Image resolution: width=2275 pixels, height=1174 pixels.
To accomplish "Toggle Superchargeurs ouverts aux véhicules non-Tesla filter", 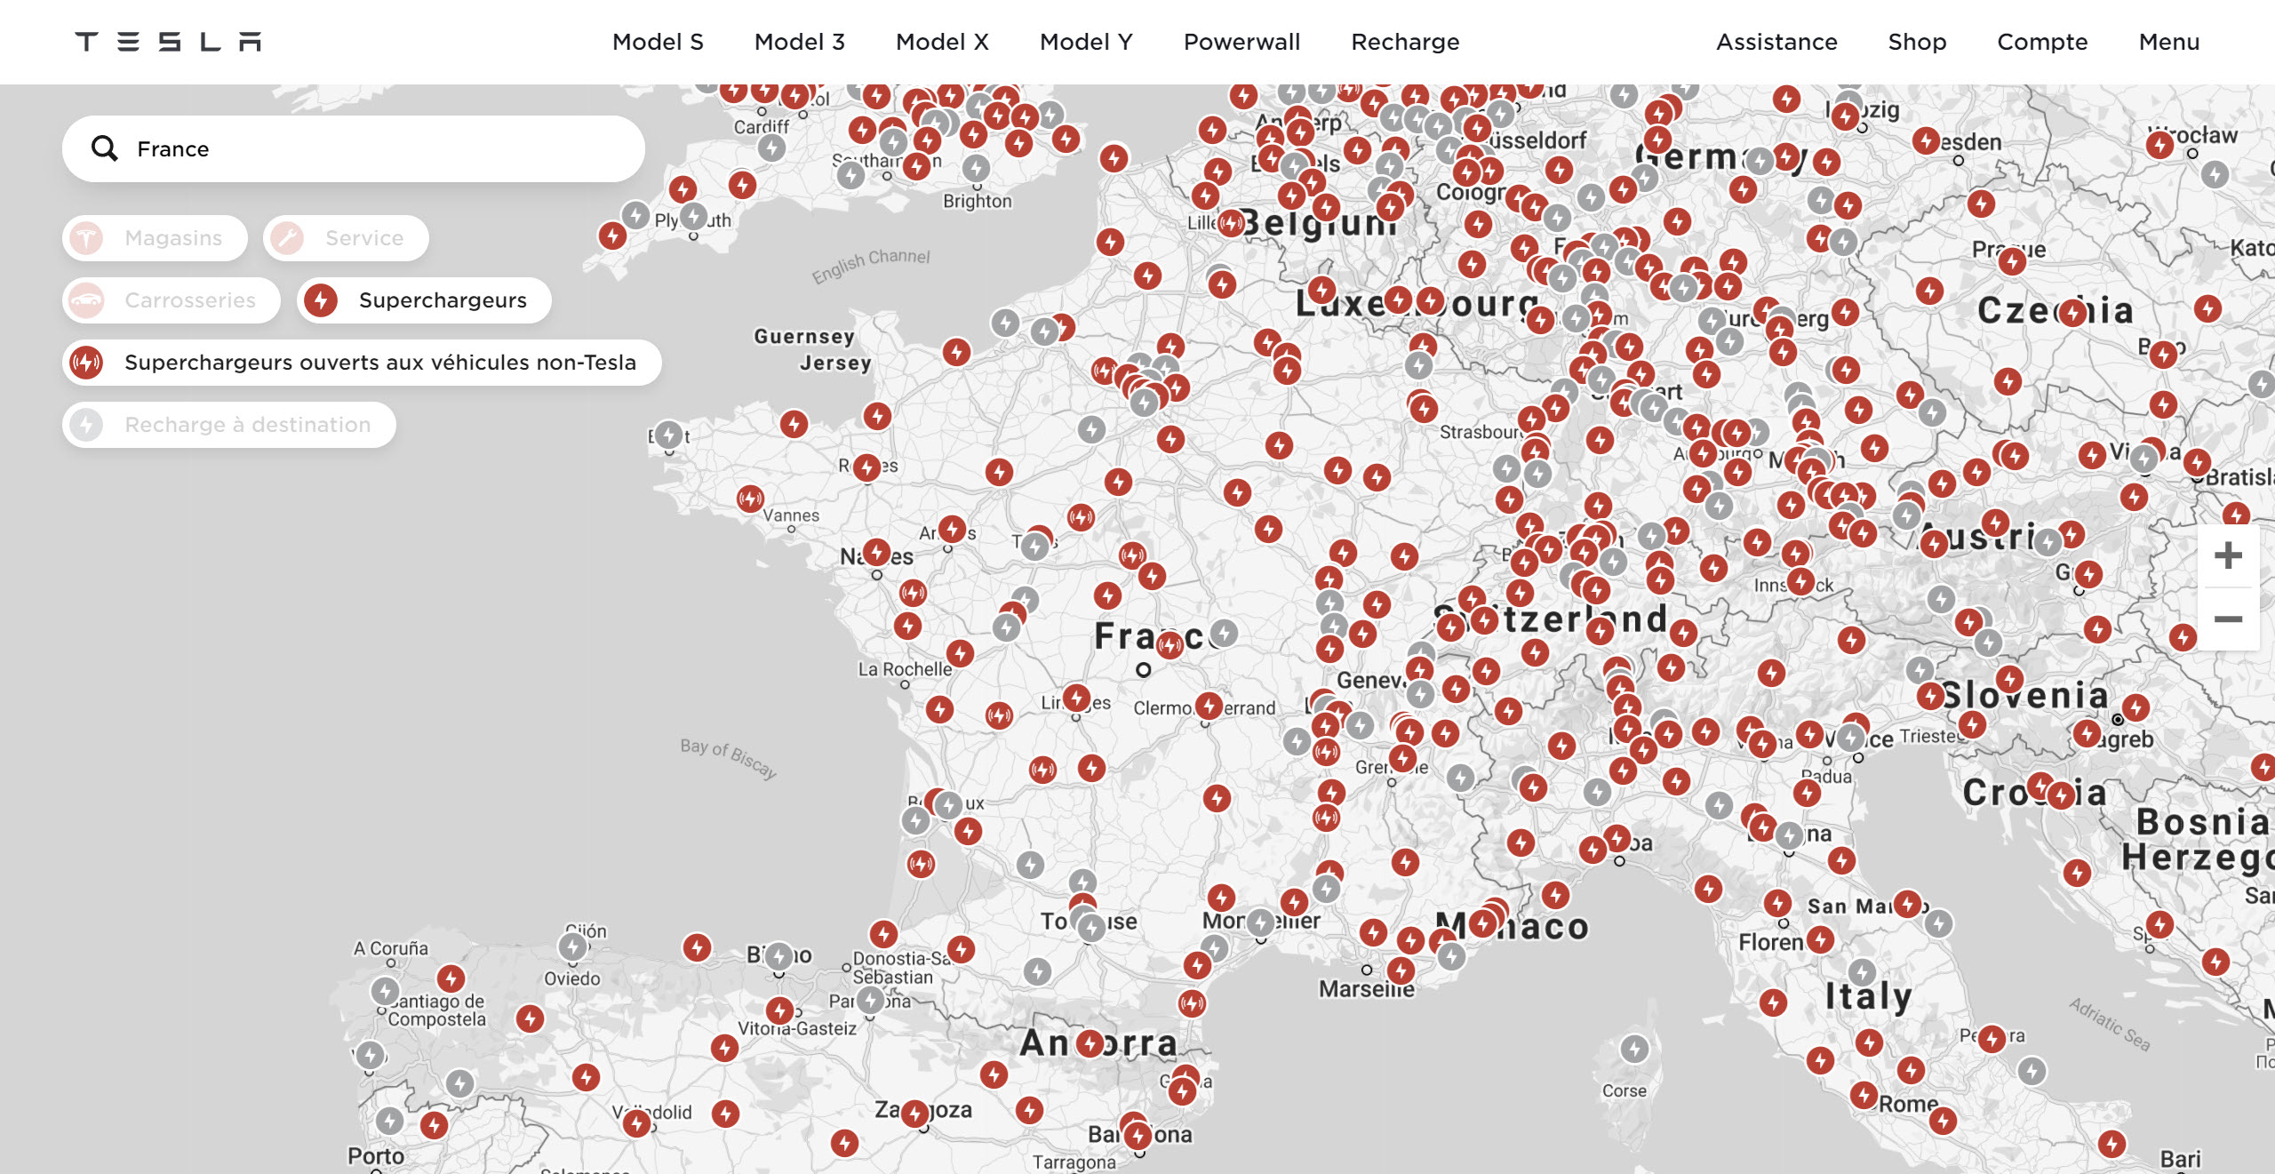I will (362, 363).
